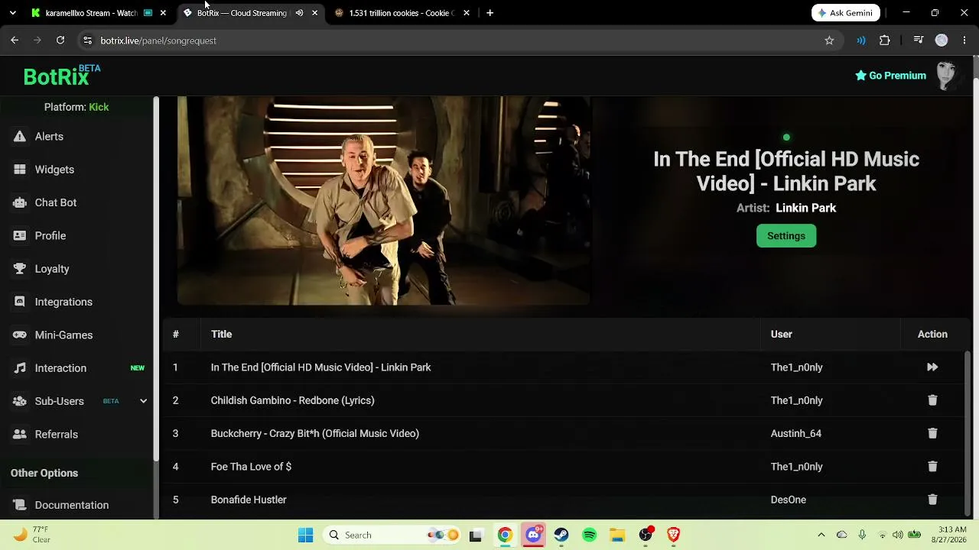Open the user avatar menu
Image resolution: width=979 pixels, height=550 pixels.
(x=947, y=76)
